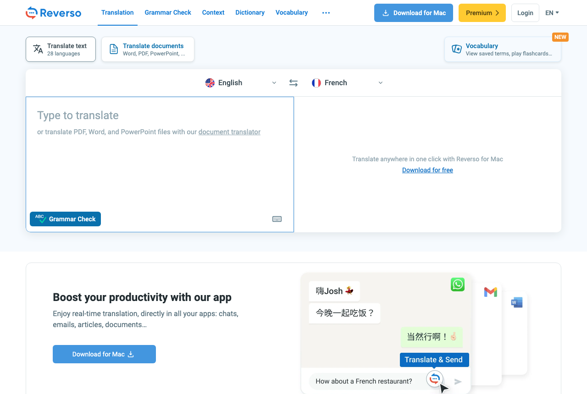Click the Reverso icon in chat input

[435, 379]
